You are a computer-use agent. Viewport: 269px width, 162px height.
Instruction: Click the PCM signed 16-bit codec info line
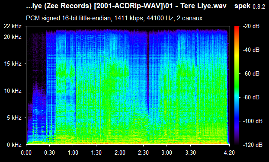click(x=114, y=18)
